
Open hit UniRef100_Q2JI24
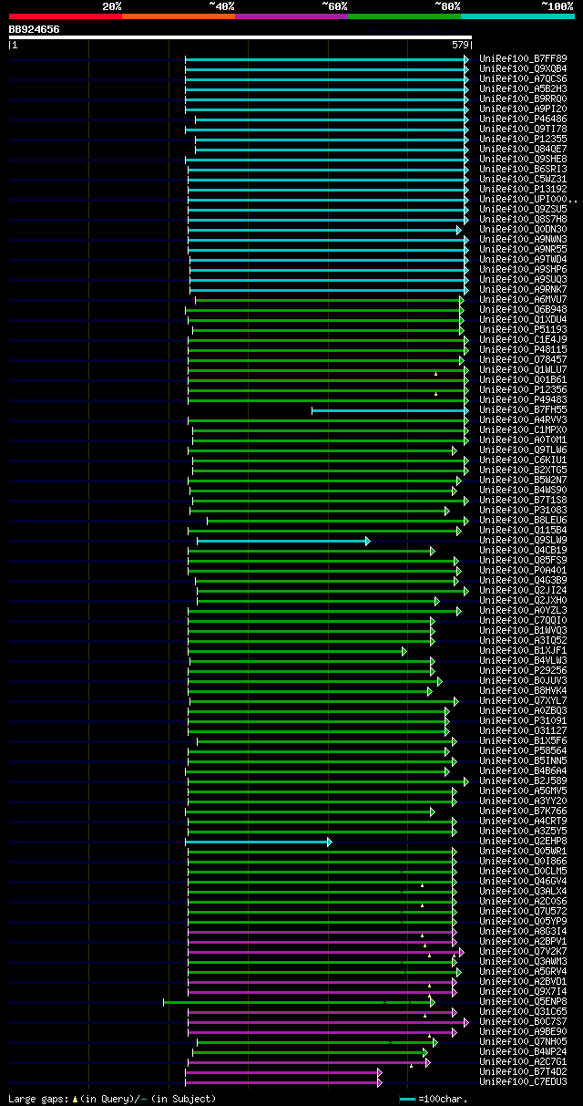tap(523, 591)
